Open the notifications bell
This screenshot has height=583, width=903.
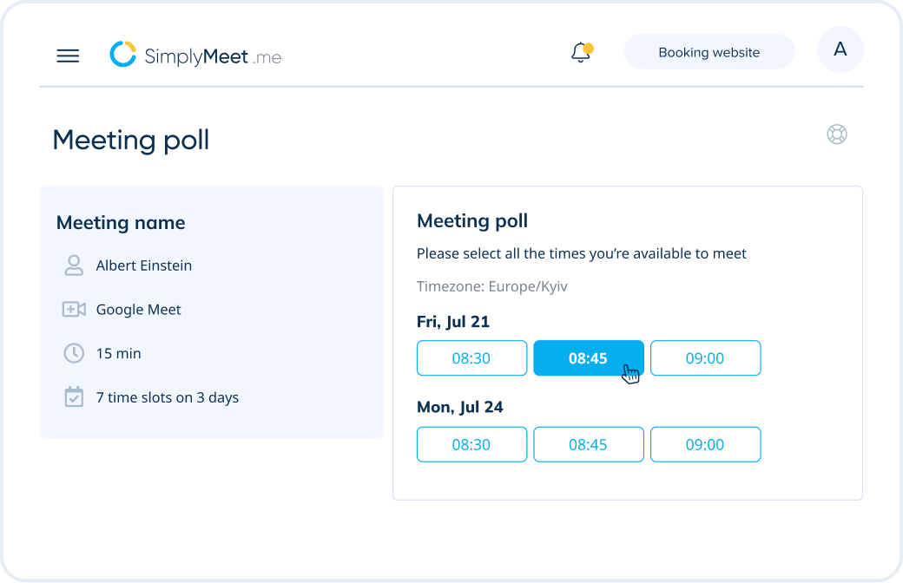click(582, 52)
